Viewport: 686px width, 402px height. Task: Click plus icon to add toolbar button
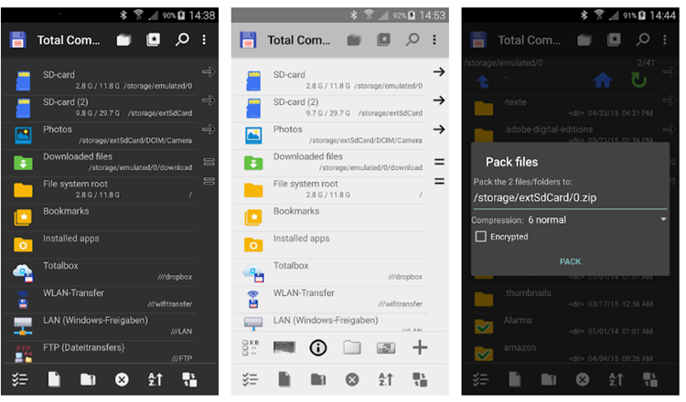coord(420,347)
